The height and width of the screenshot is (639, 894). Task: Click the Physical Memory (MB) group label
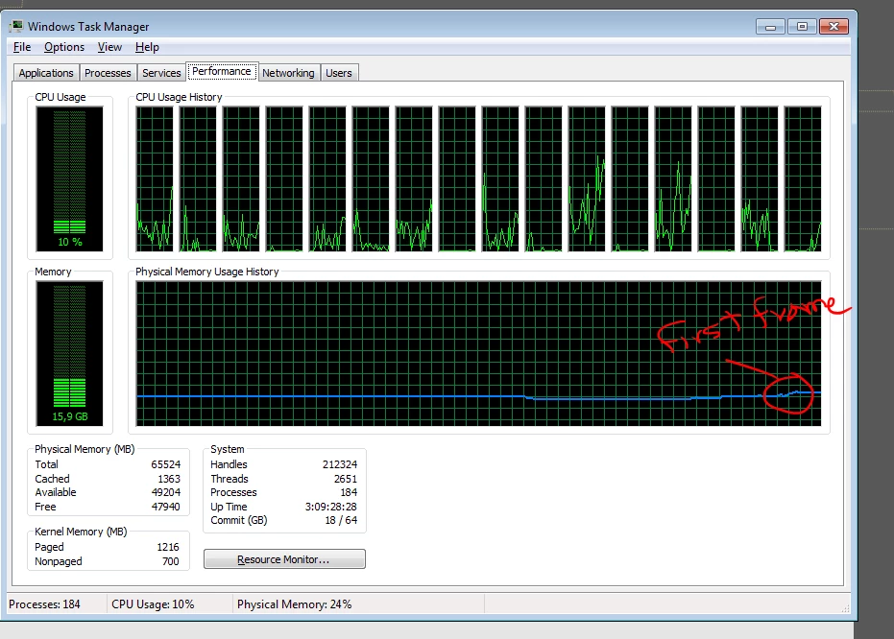(85, 449)
